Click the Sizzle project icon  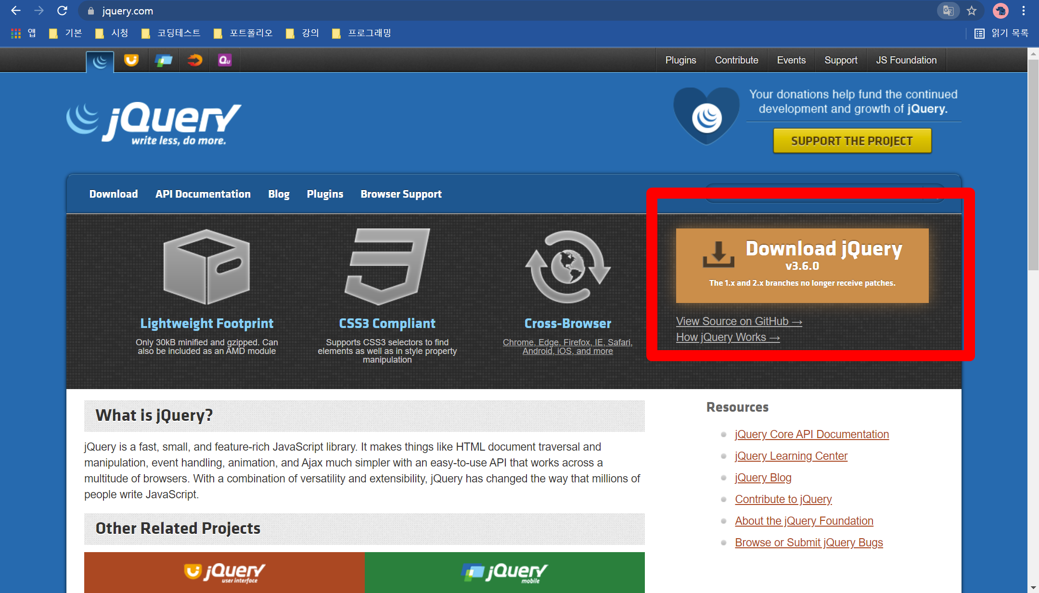(194, 60)
